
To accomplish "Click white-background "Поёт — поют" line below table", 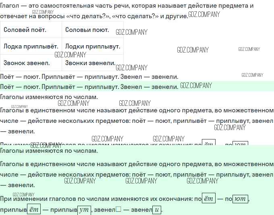I will click(89, 76).
